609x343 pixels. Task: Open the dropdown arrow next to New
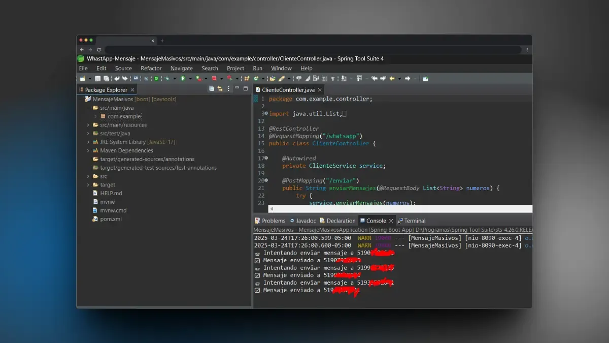[90, 79]
